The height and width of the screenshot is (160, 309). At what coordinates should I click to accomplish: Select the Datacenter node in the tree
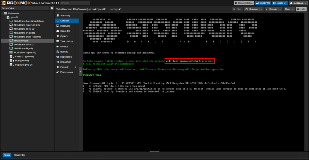point(14,14)
